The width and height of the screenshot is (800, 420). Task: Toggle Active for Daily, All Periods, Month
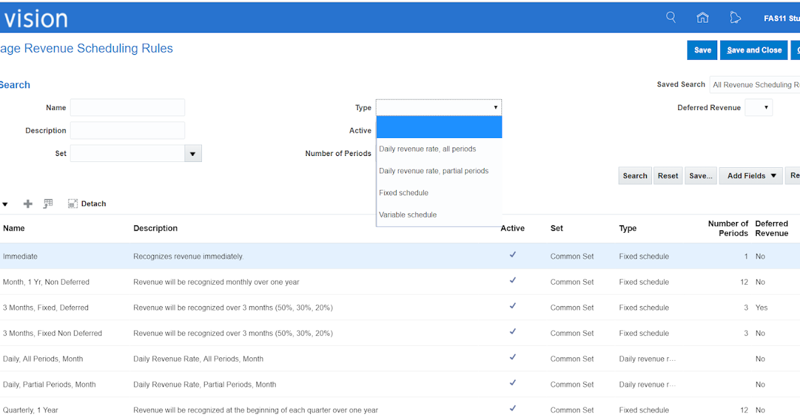coord(513,357)
